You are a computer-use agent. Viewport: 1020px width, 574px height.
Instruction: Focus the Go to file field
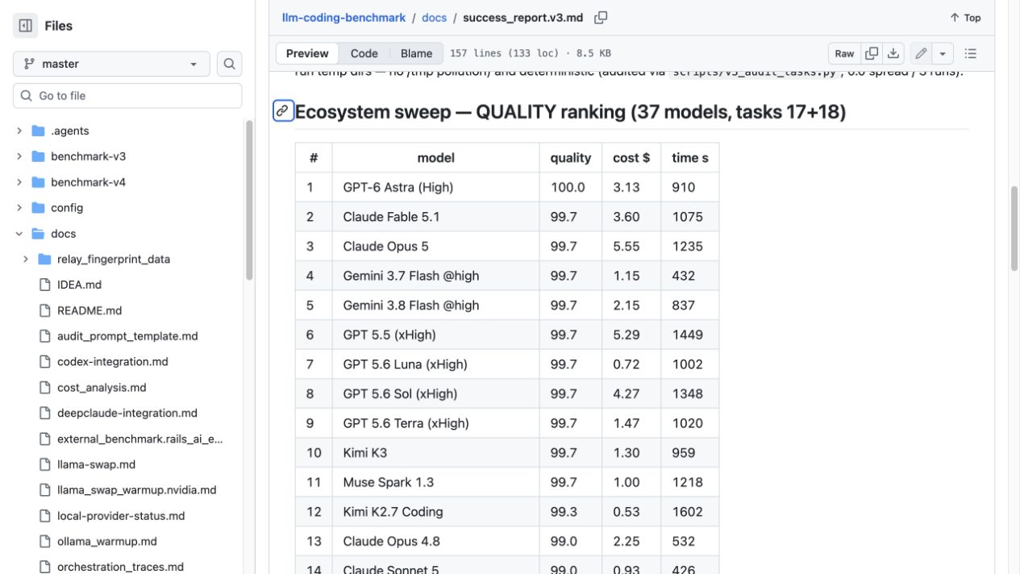pyautogui.click(x=127, y=95)
